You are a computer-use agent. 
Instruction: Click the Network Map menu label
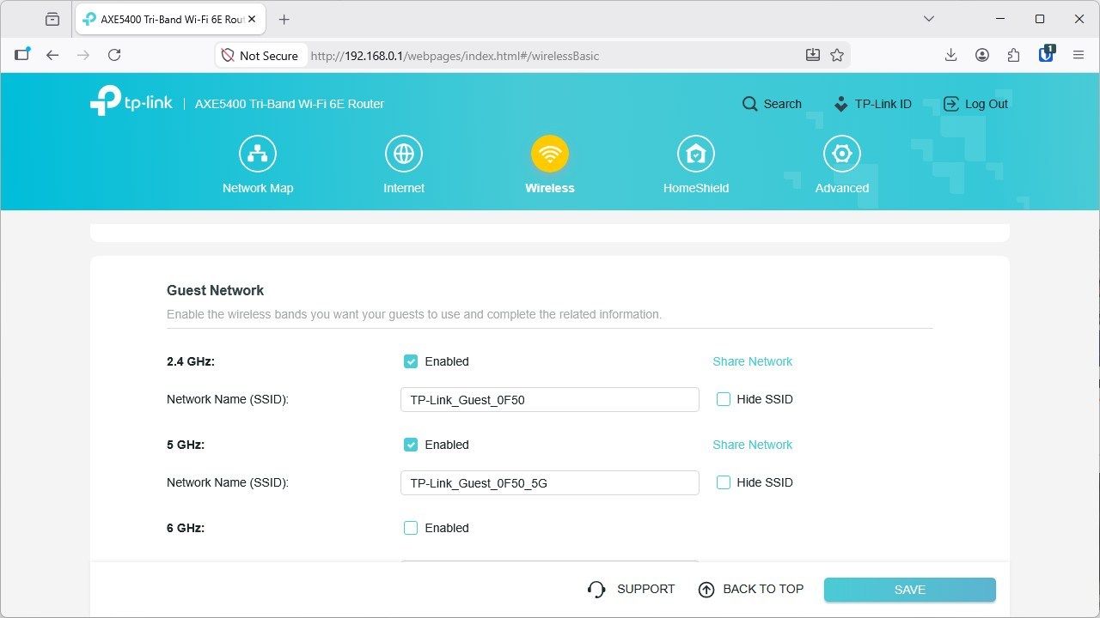[x=258, y=188]
